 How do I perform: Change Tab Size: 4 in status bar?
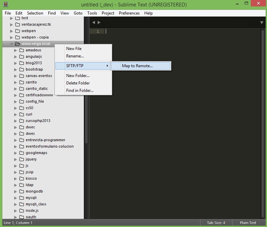coord(216,223)
